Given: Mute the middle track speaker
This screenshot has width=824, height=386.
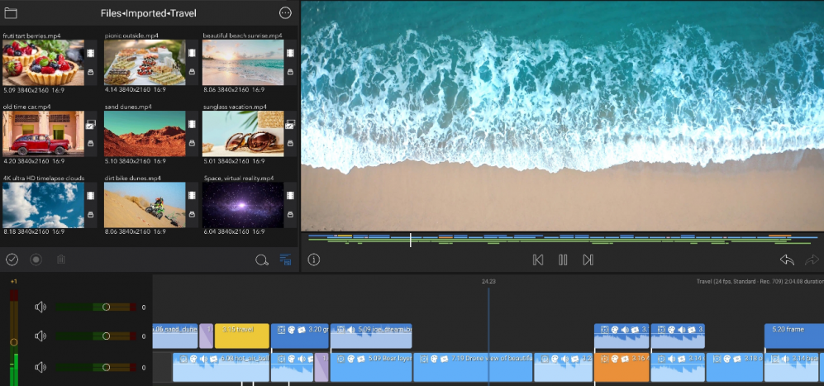Looking at the screenshot, I should pos(40,336).
